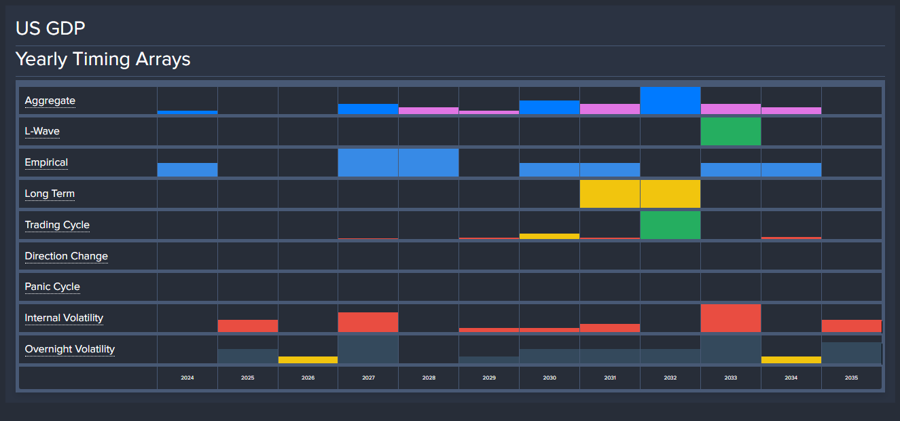Click the tall blue Aggregate bar for 2032
This screenshot has height=421, width=900.
tap(670, 100)
